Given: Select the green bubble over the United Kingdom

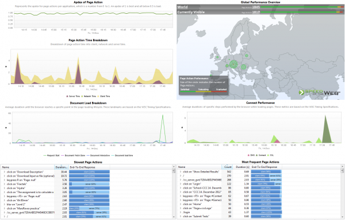Looking at the screenshot, I should click(217, 57).
